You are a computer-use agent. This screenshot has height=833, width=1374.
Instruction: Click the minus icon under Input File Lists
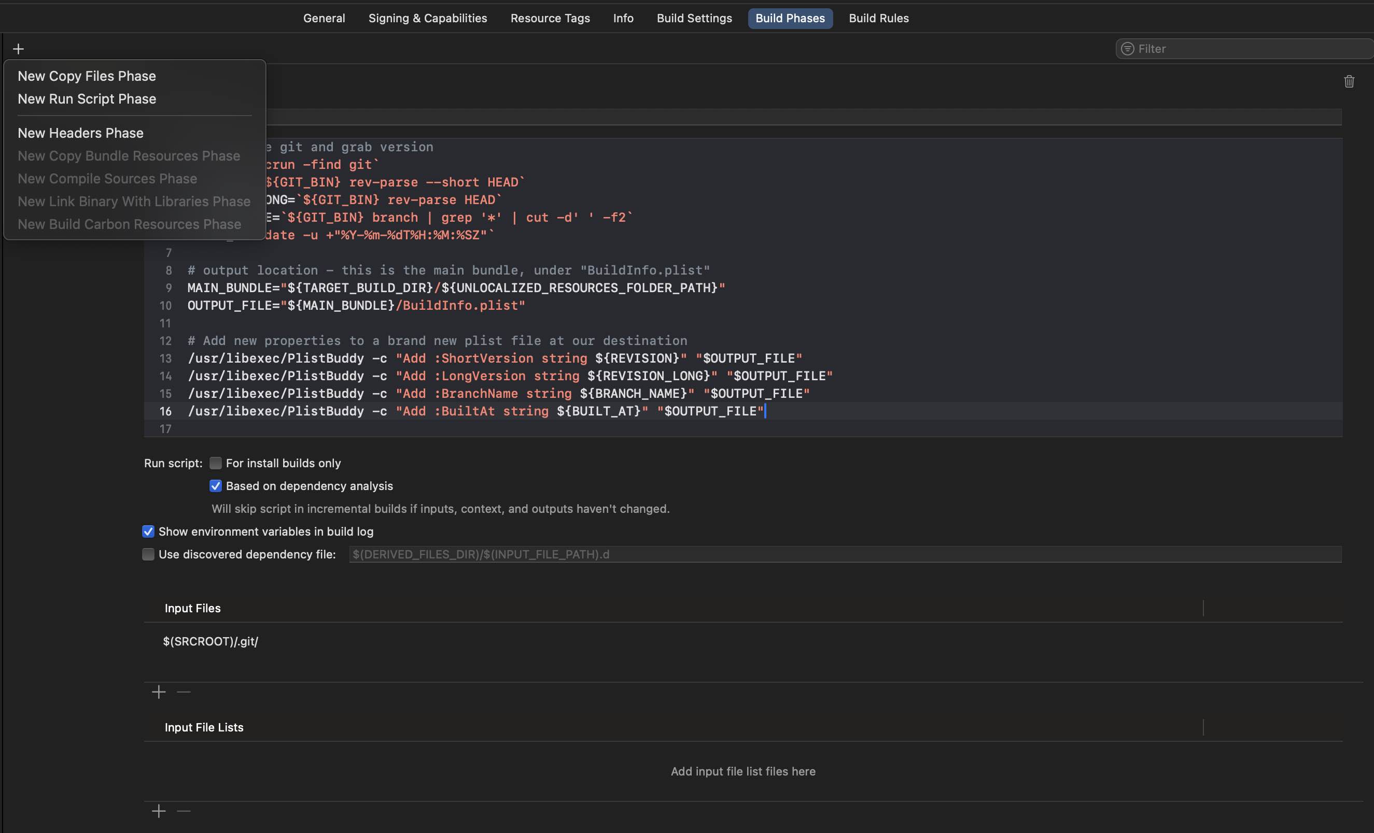tap(184, 811)
